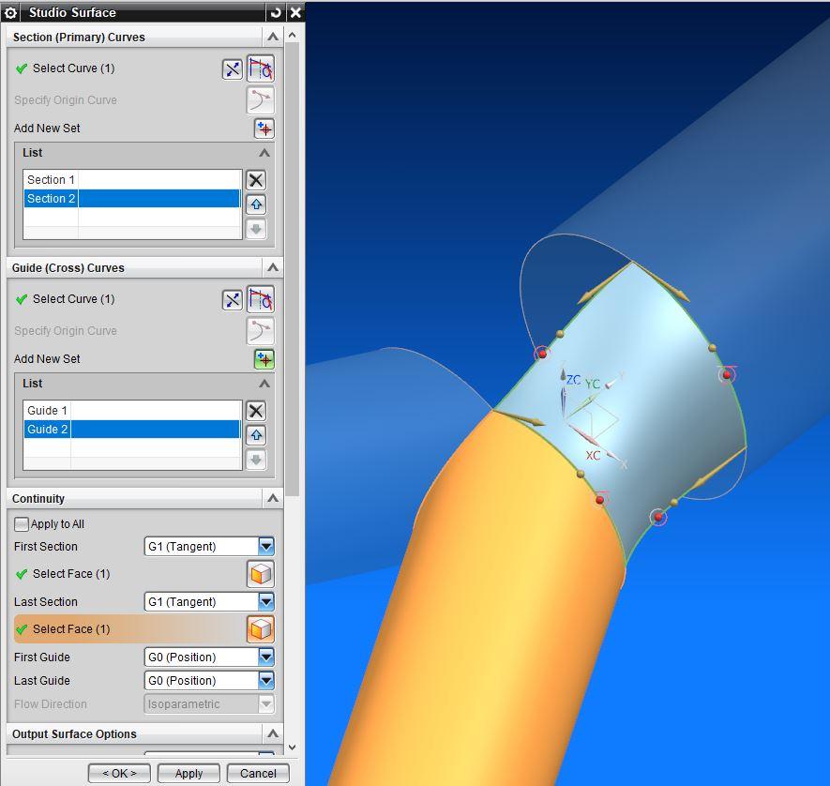Click the Add New Set icon for guide curves

[x=263, y=359]
